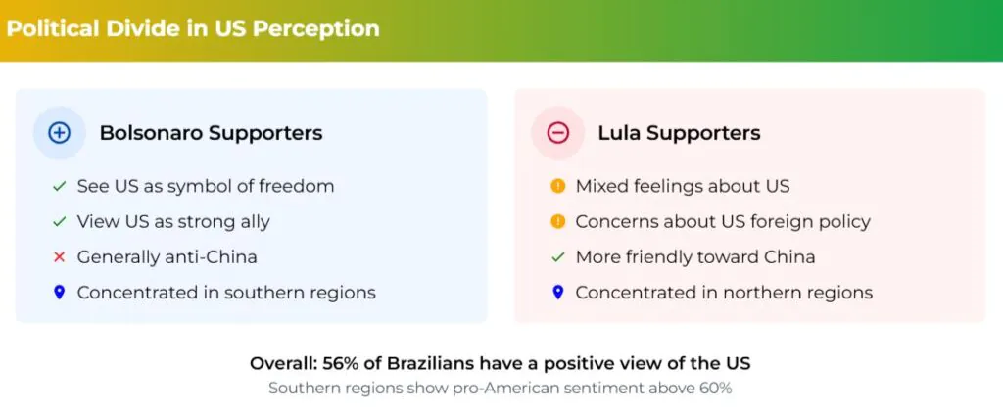1003x413 pixels.
Task: Click the red X beside anti-China
Action: tap(59, 256)
